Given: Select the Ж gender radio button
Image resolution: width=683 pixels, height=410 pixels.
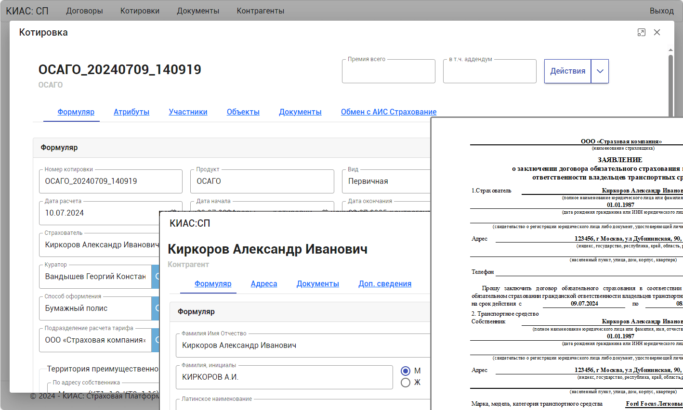Looking at the screenshot, I should point(406,383).
